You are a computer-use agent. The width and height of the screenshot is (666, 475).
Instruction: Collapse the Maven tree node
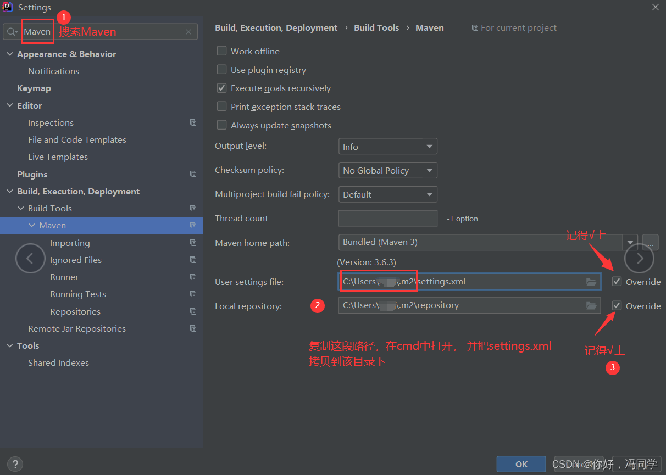[x=32, y=225]
